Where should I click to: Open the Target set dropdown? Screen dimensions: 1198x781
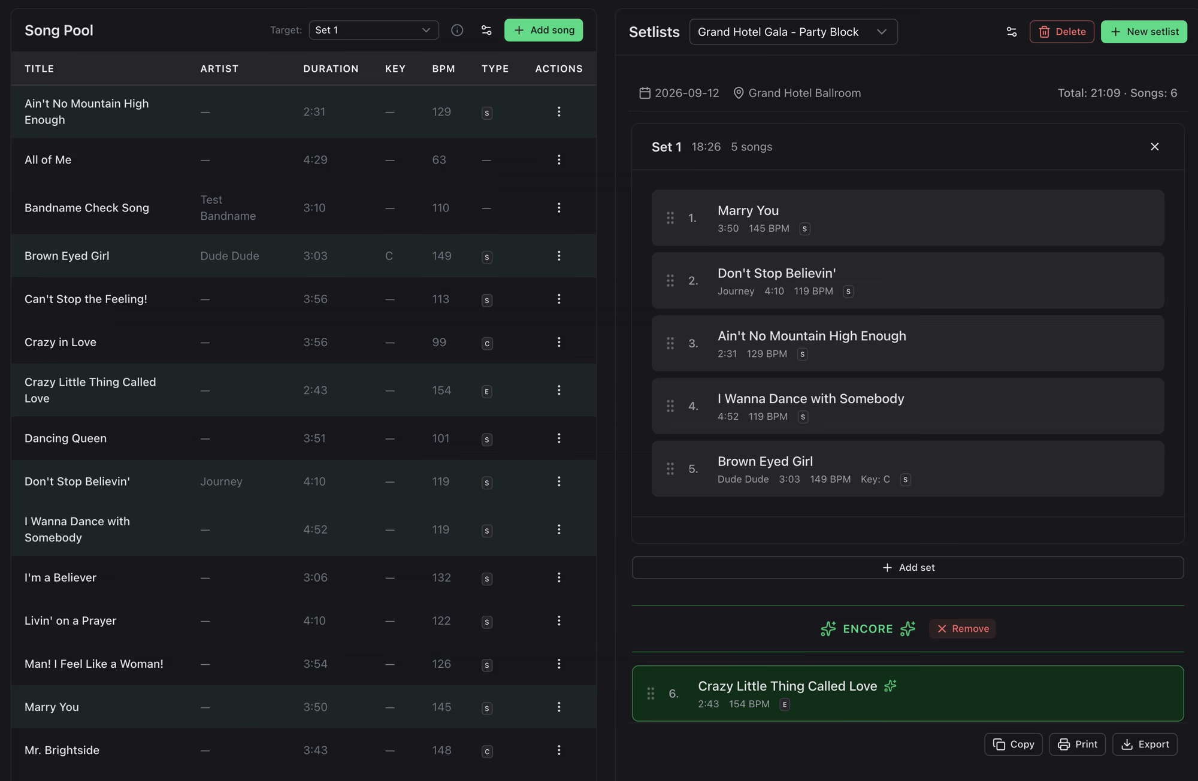coord(374,30)
